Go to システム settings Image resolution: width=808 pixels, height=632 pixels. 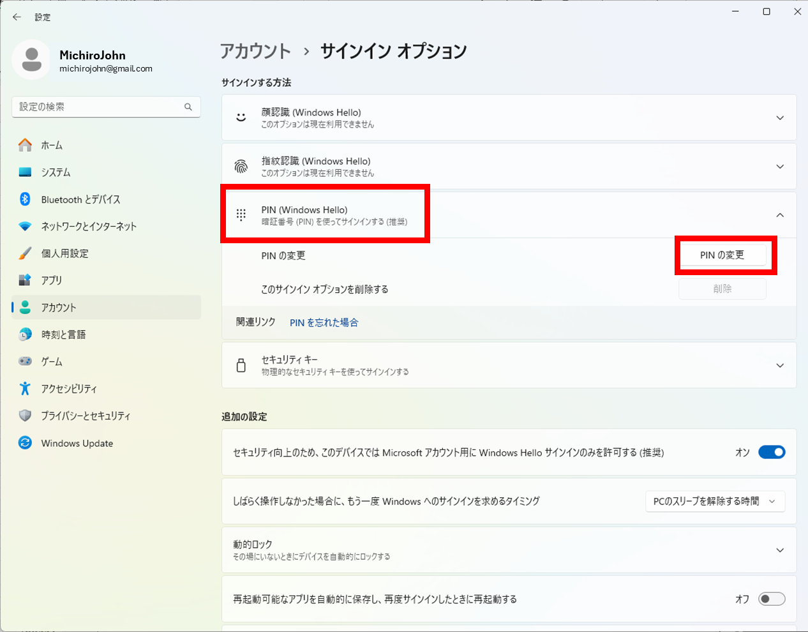tap(106, 172)
